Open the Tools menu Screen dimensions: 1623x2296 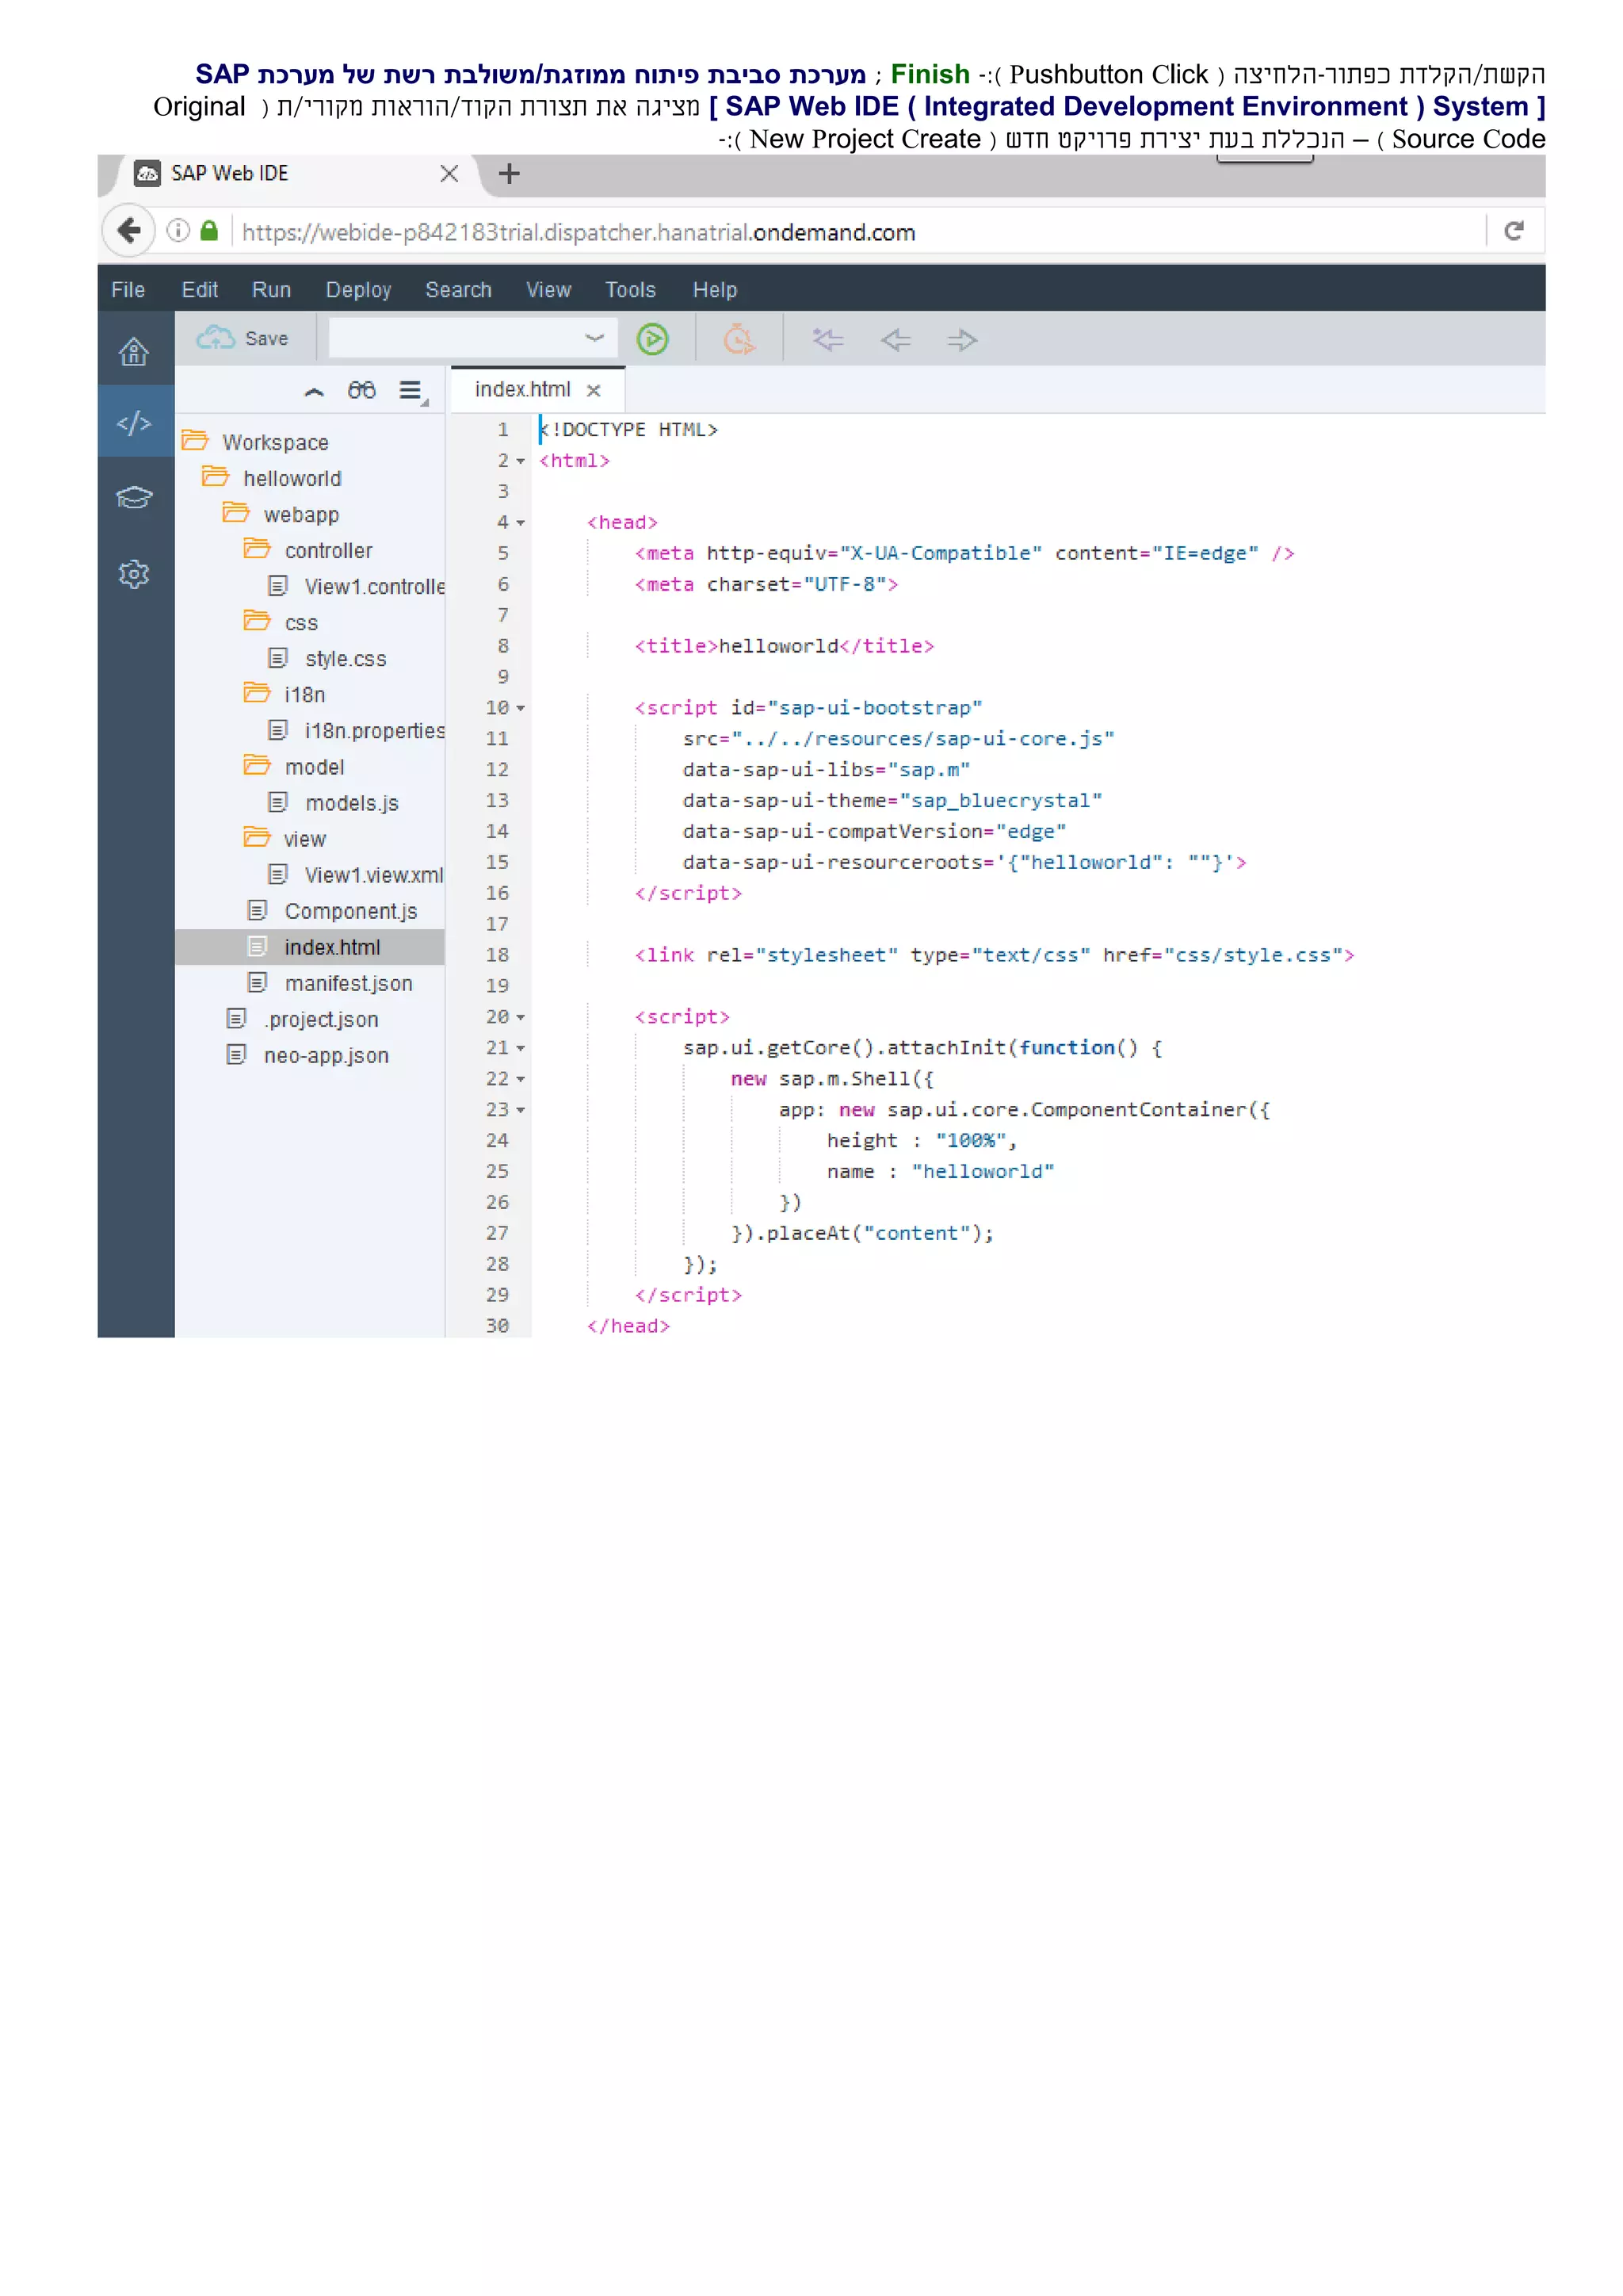[x=631, y=290]
